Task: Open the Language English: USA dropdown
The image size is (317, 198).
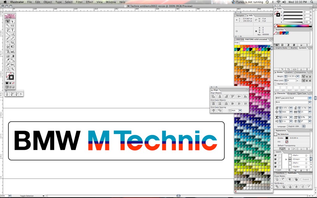Action: [x=296, y=126]
